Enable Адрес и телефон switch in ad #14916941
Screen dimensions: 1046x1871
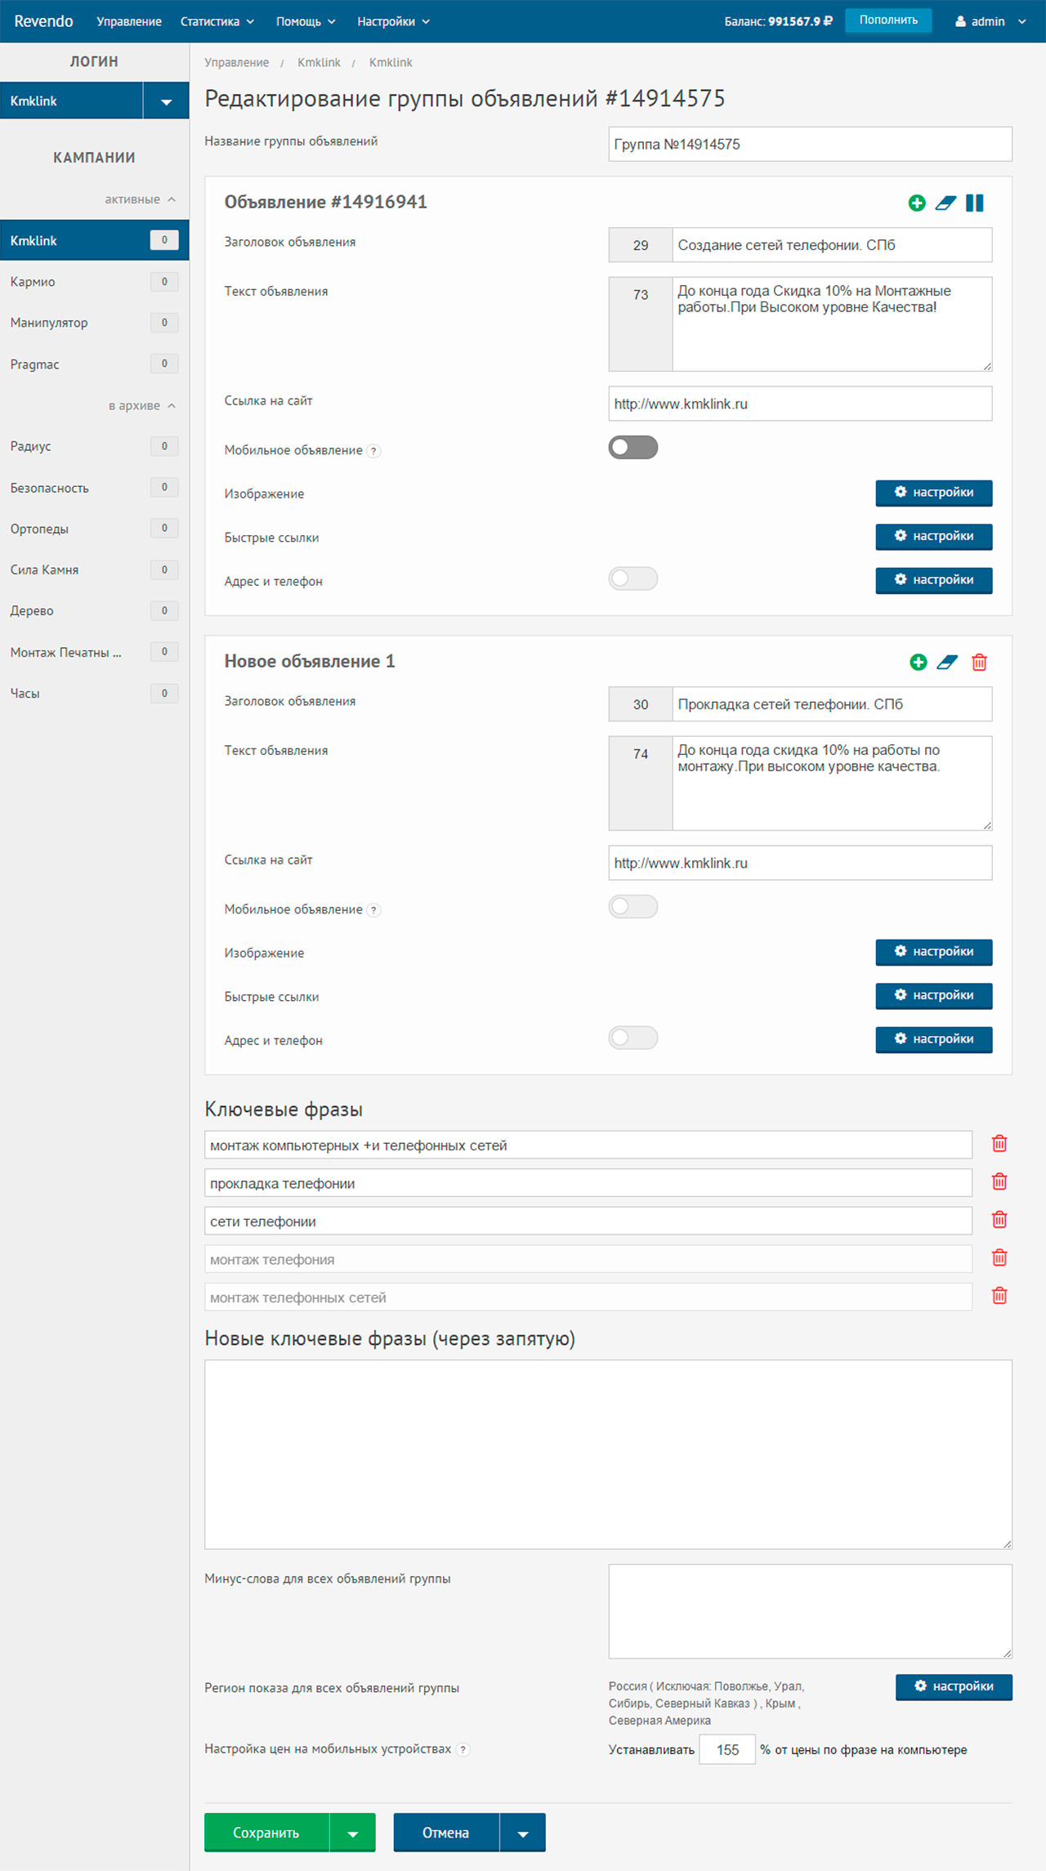coord(633,579)
